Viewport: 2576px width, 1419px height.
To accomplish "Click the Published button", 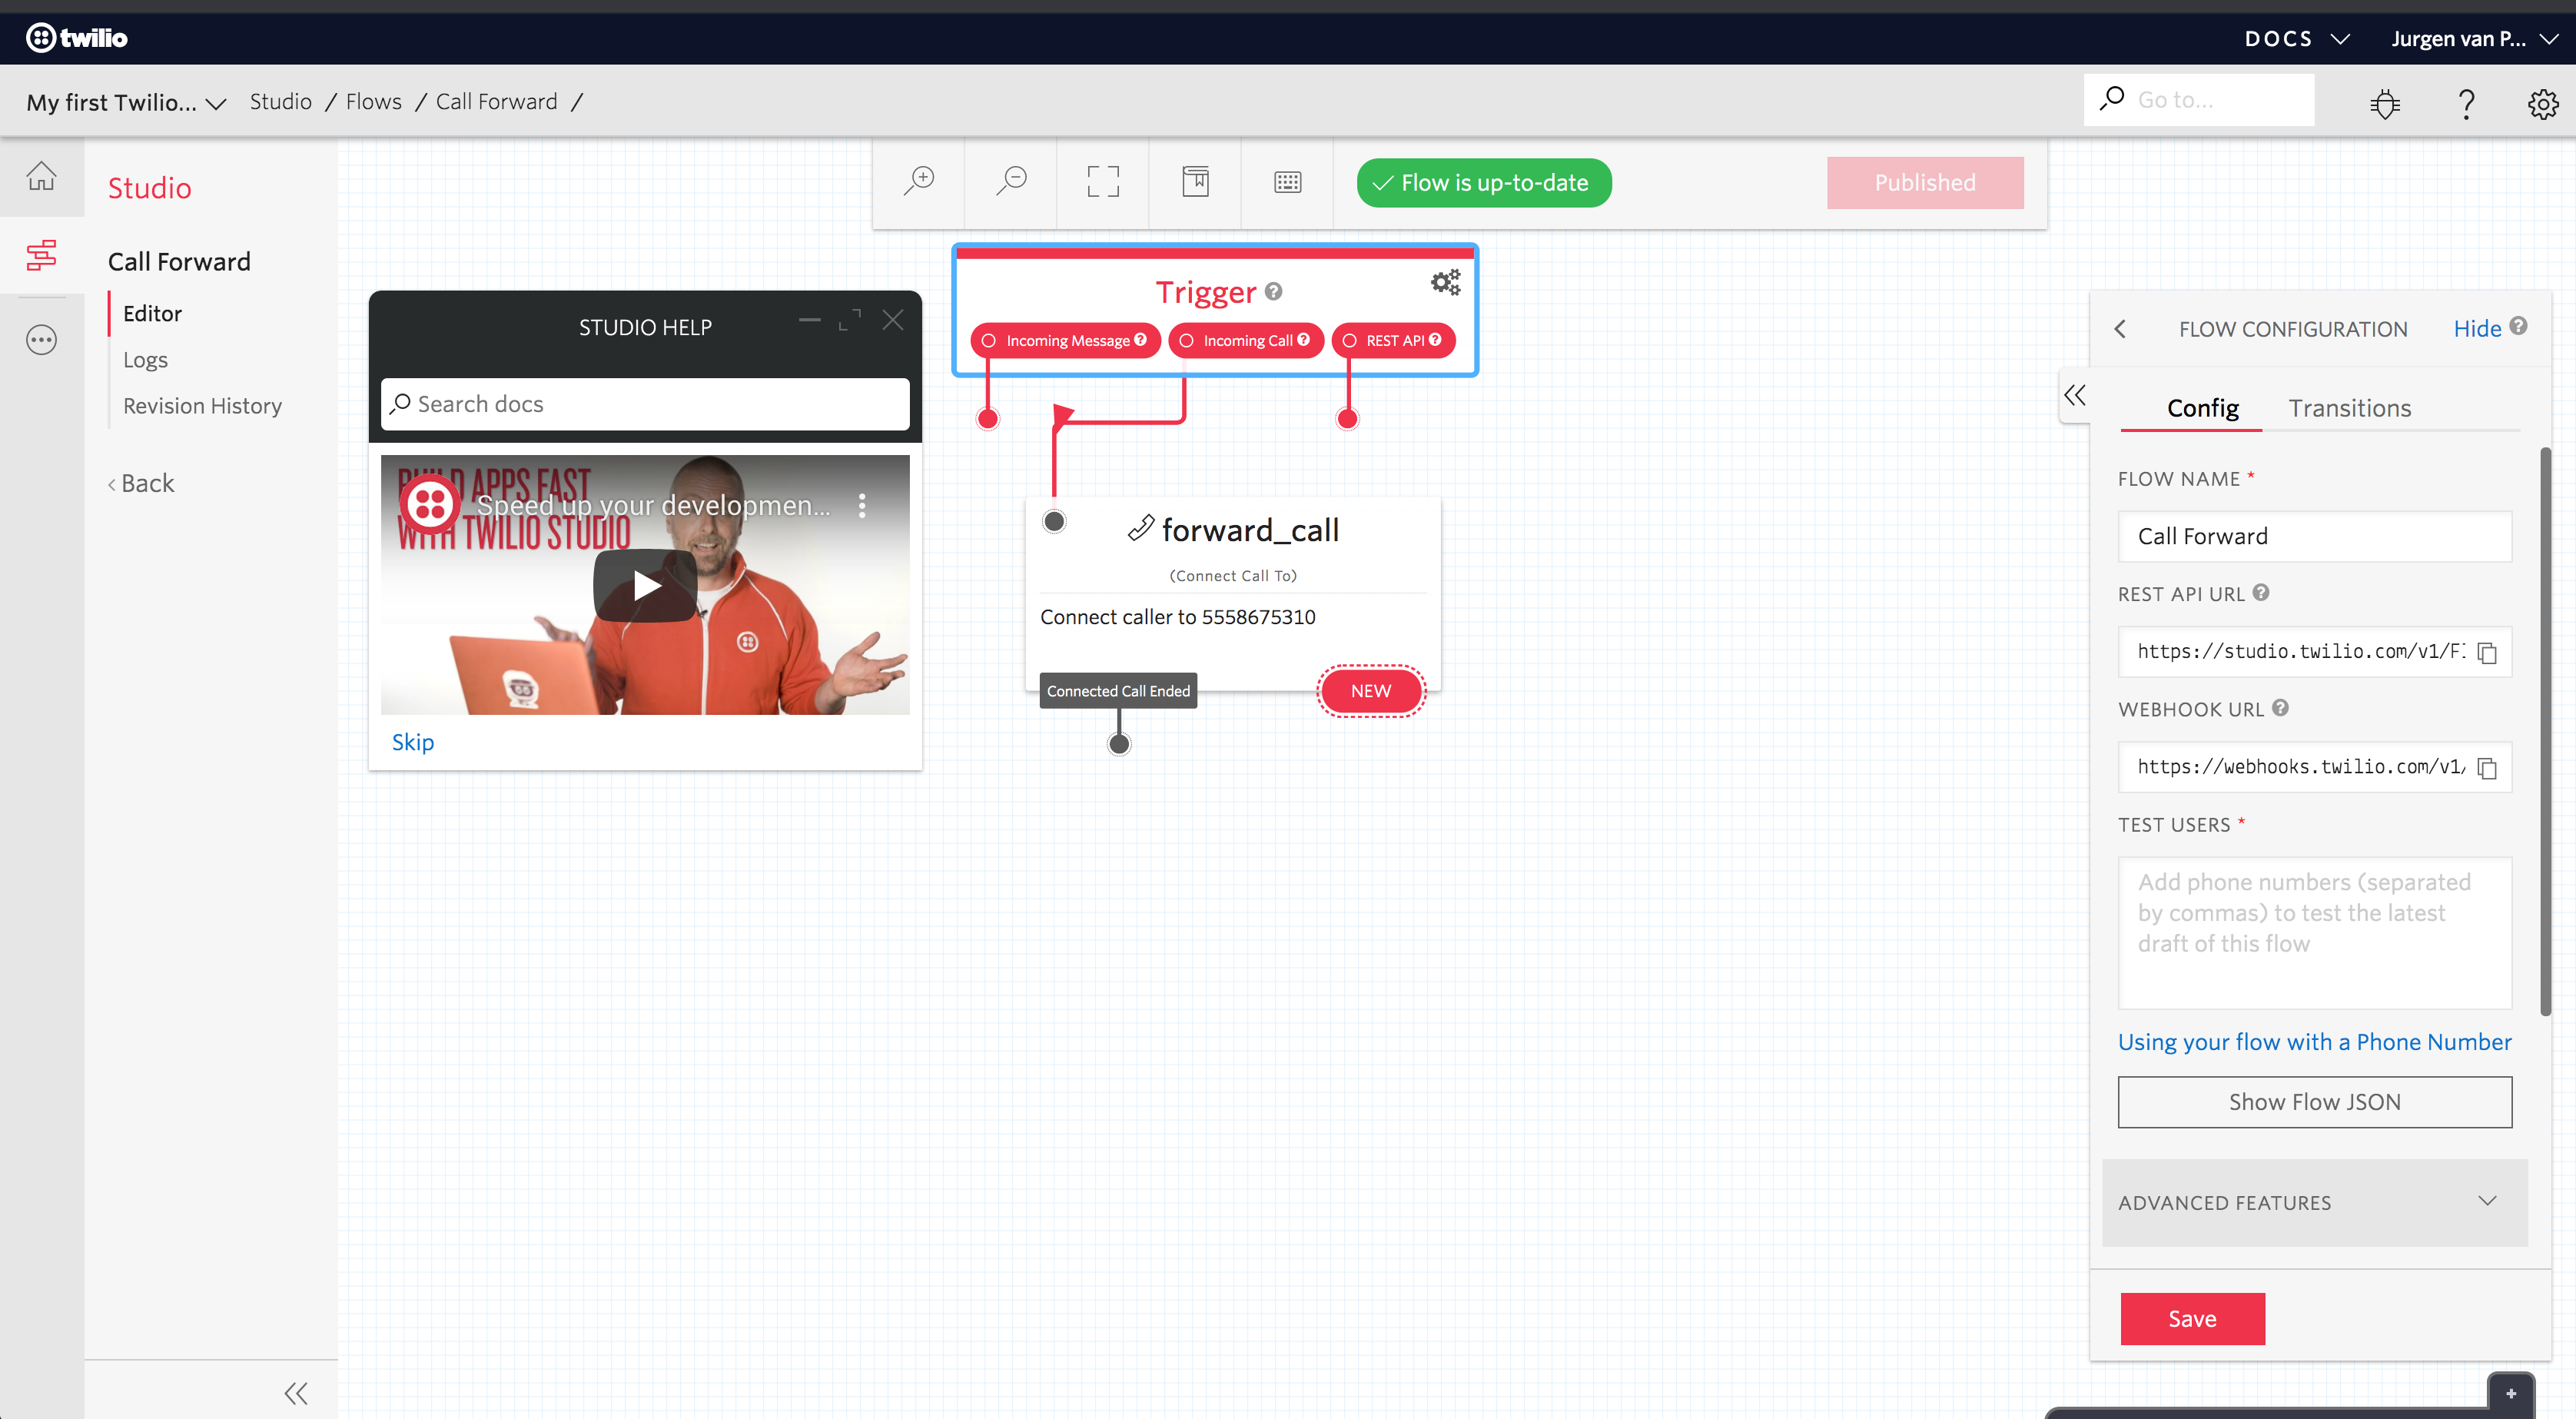I will (x=1925, y=183).
